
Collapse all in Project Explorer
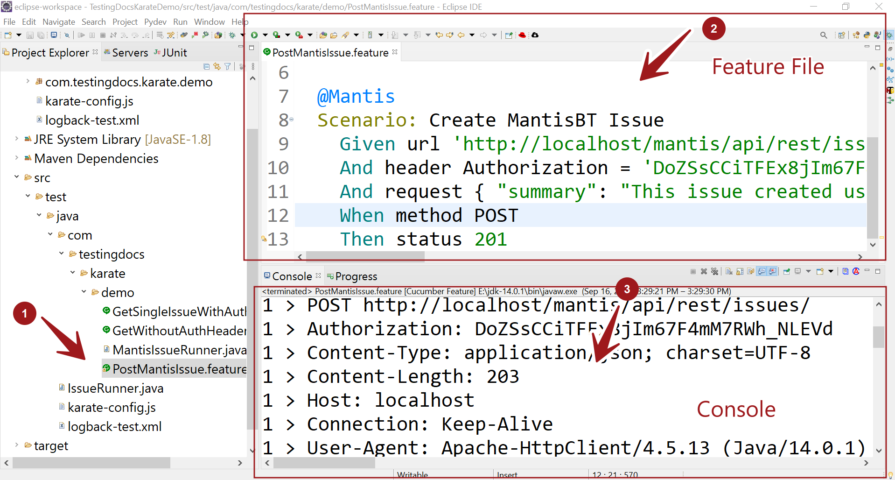[x=206, y=67]
